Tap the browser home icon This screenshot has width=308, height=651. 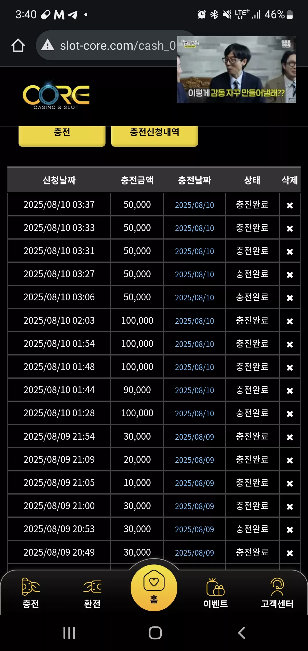tap(18, 45)
